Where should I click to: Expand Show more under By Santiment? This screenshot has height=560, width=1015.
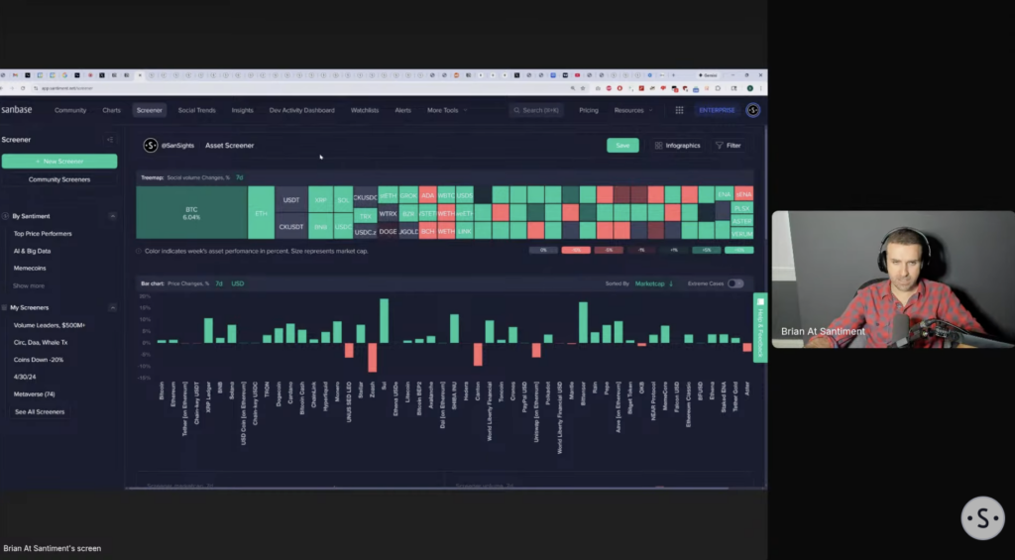click(x=29, y=285)
